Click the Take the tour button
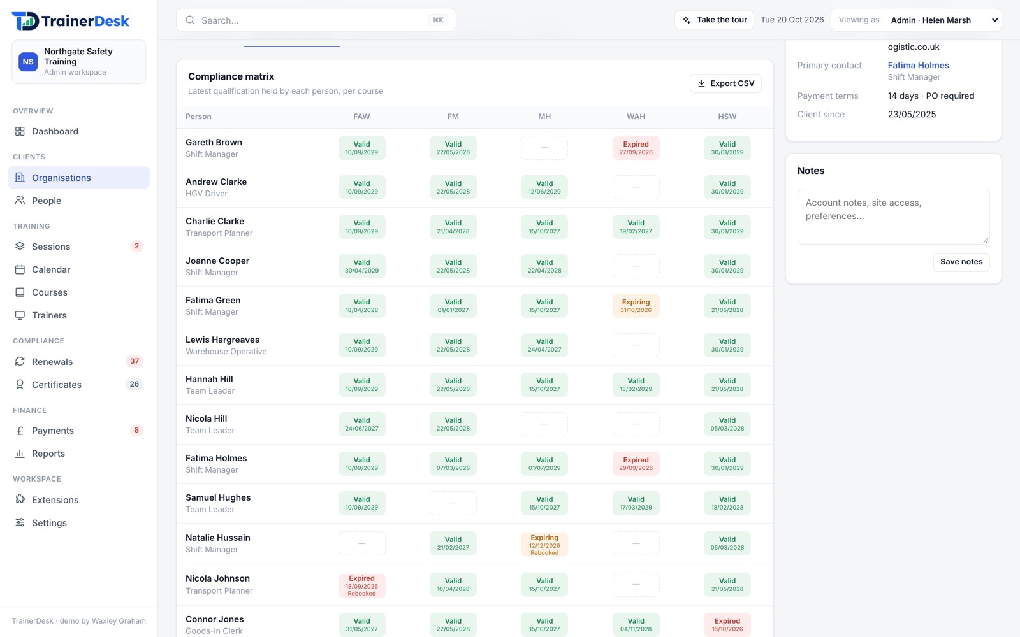Image resolution: width=1020 pixels, height=637 pixels. [714, 20]
